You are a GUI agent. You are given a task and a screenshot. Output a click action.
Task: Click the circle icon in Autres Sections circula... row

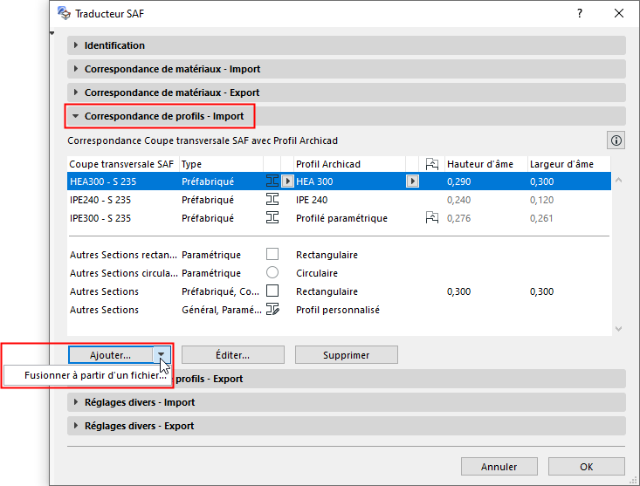272,272
